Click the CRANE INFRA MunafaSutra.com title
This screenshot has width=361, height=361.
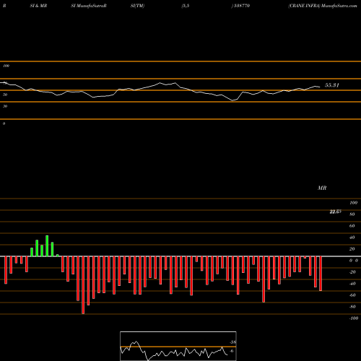[323, 6]
